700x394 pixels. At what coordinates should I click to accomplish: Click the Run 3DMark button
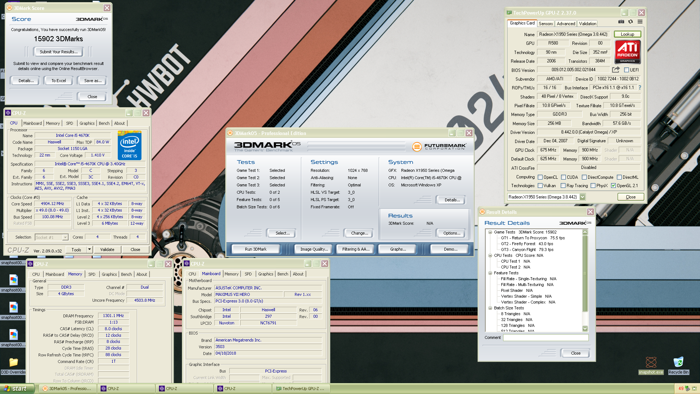pyautogui.click(x=256, y=249)
